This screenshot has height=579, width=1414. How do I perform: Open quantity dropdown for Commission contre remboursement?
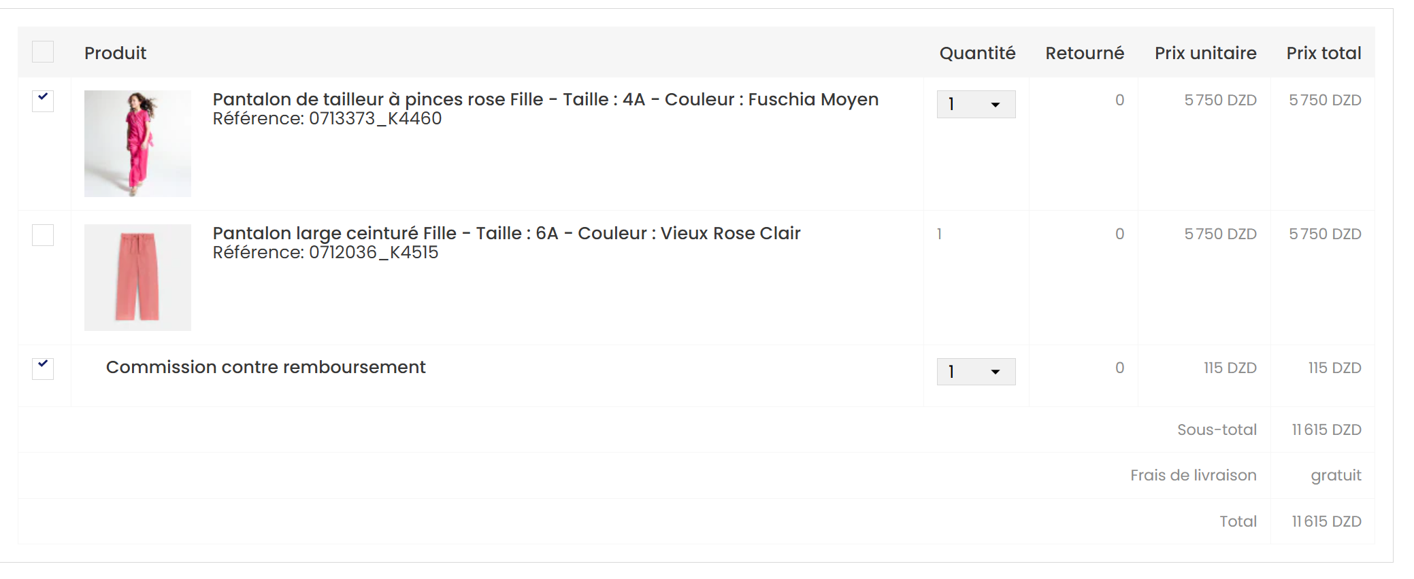point(976,372)
